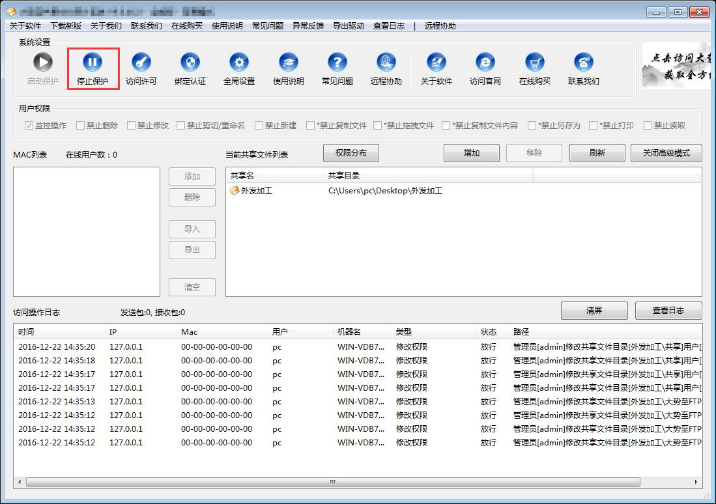The width and height of the screenshot is (716, 504).
Task: Open 访问许可 key icon
Action: tap(141, 63)
